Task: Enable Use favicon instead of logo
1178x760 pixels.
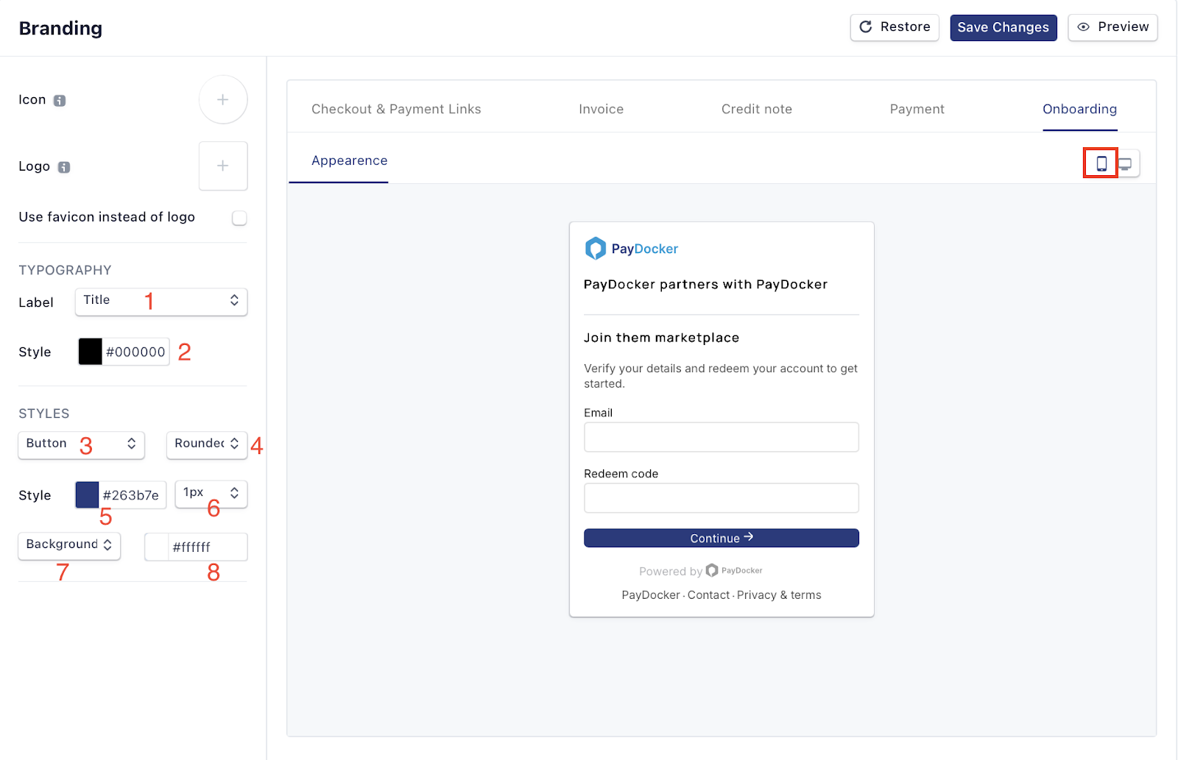Action: [239, 218]
